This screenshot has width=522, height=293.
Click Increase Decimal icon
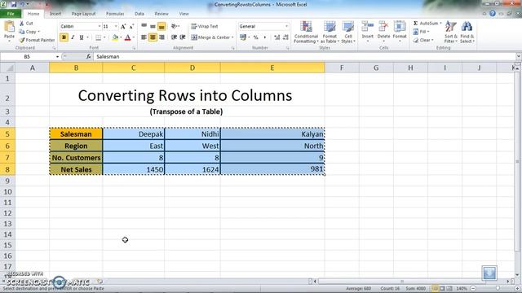point(277,37)
